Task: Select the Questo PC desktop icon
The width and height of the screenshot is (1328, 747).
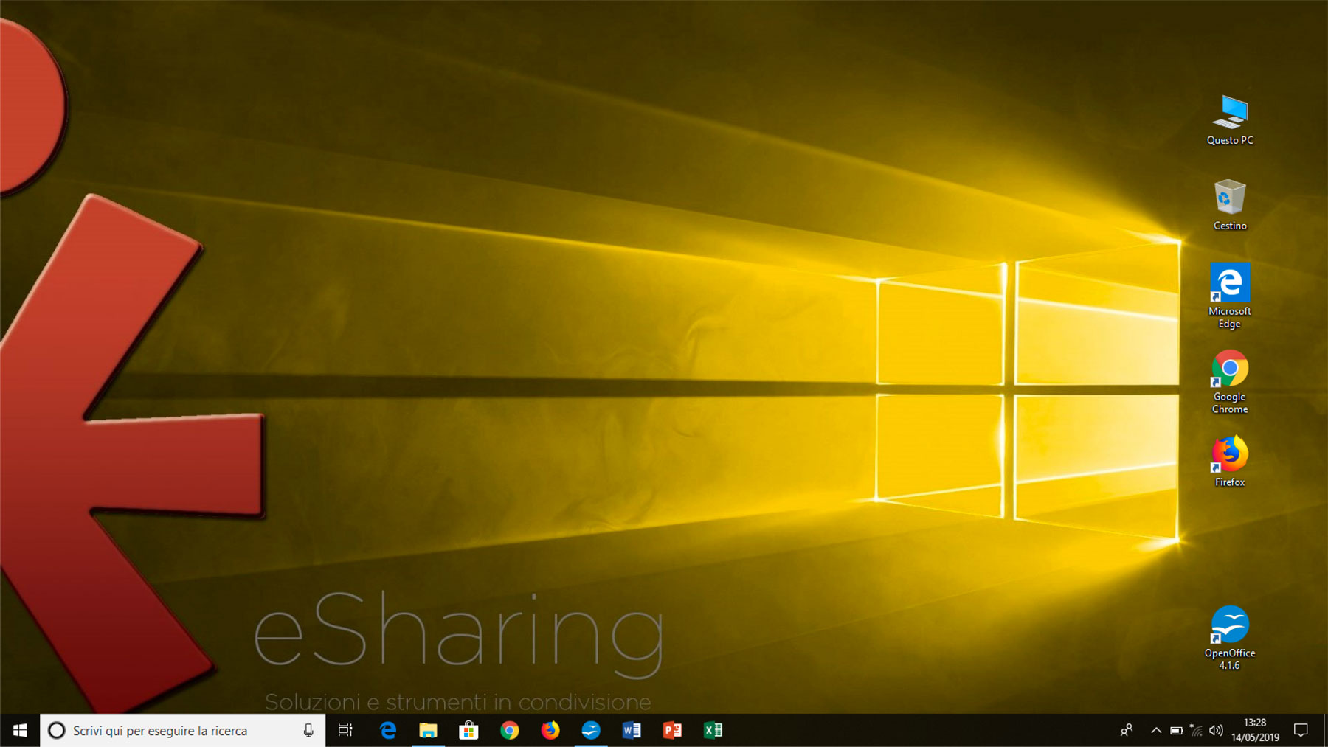Action: [1230, 120]
